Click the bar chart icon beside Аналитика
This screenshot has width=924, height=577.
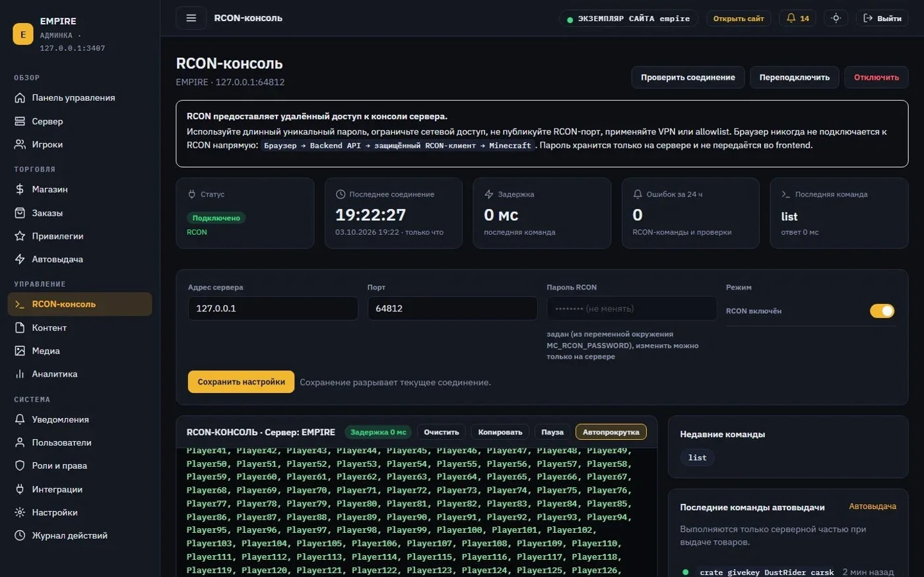(20, 374)
